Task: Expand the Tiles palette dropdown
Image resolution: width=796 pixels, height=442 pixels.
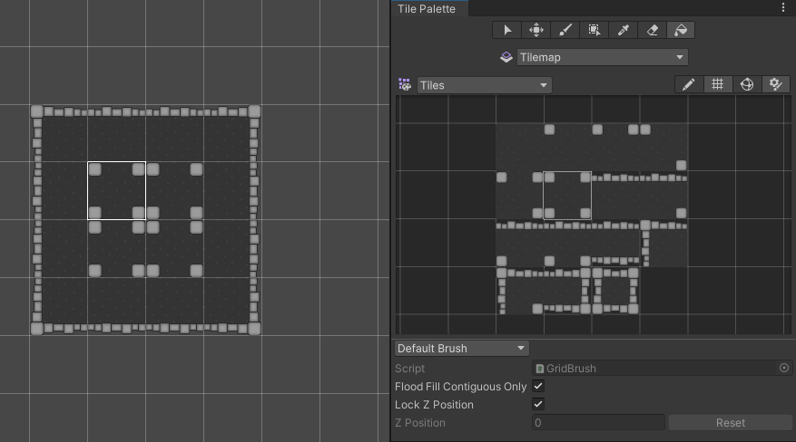Action: 484,85
